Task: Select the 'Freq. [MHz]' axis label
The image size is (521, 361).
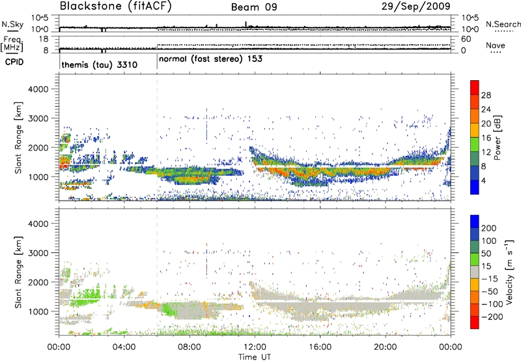Action: [12, 44]
